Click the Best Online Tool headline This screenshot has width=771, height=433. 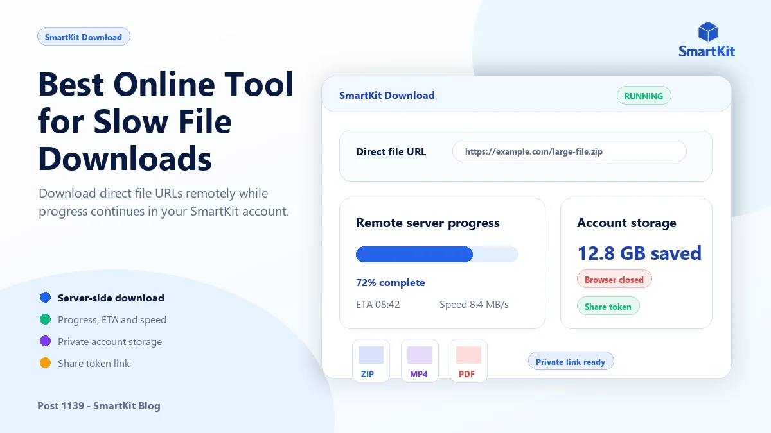pyautogui.click(x=166, y=121)
